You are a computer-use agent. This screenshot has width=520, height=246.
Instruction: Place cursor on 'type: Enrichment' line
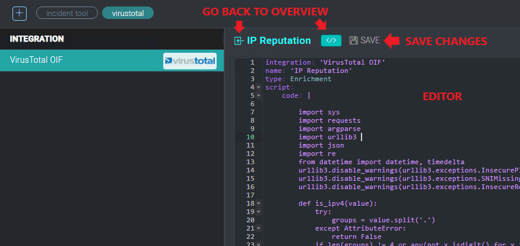point(299,79)
